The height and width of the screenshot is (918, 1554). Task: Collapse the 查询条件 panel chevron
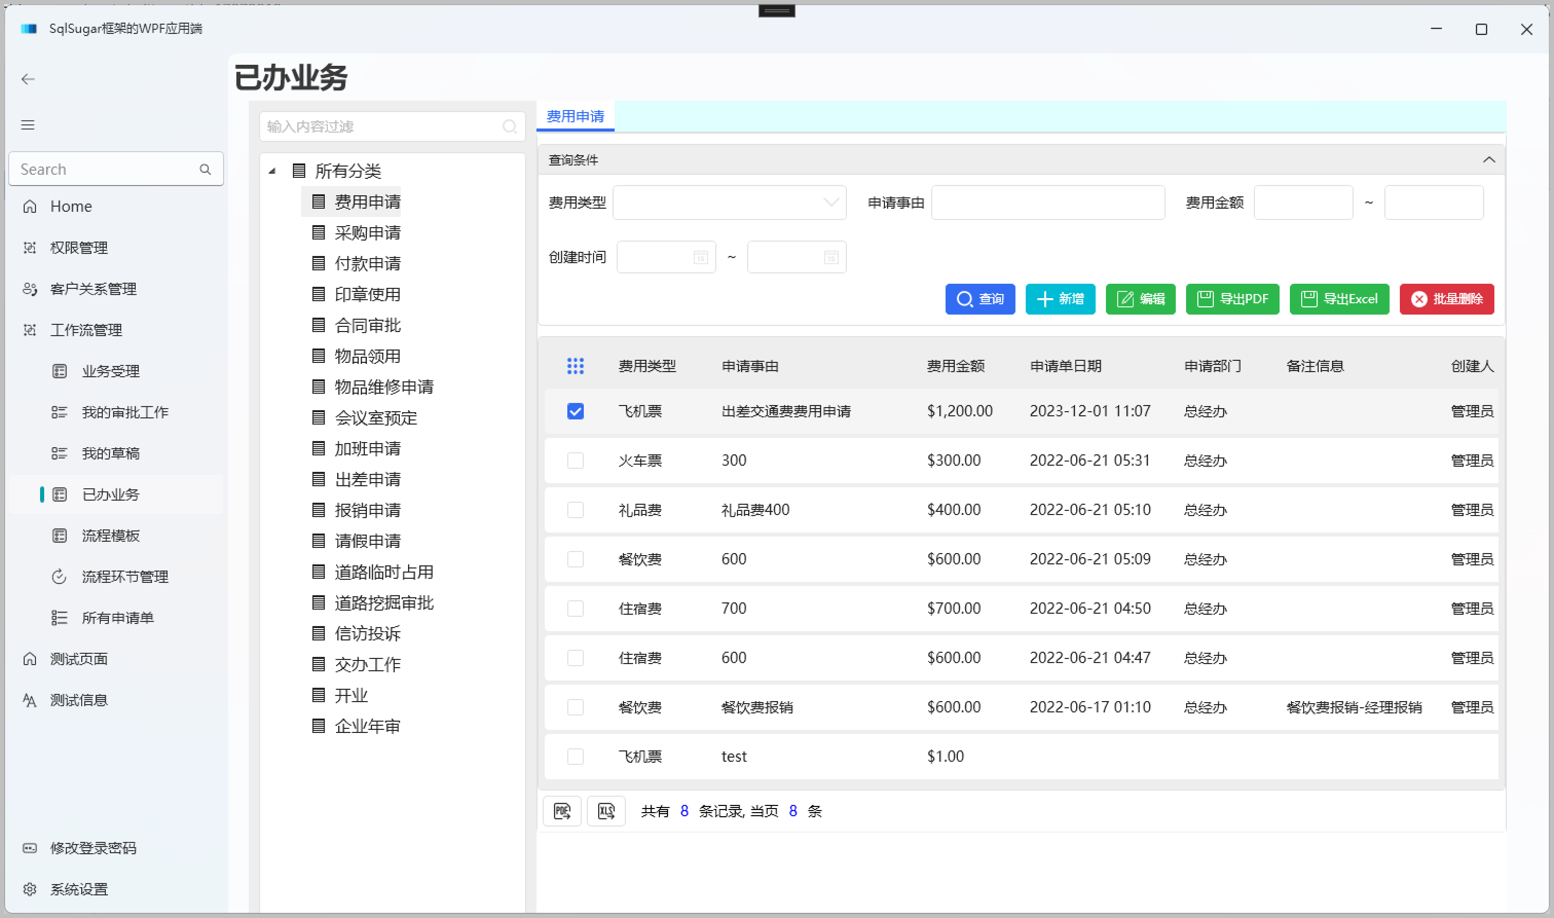tap(1488, 160)
